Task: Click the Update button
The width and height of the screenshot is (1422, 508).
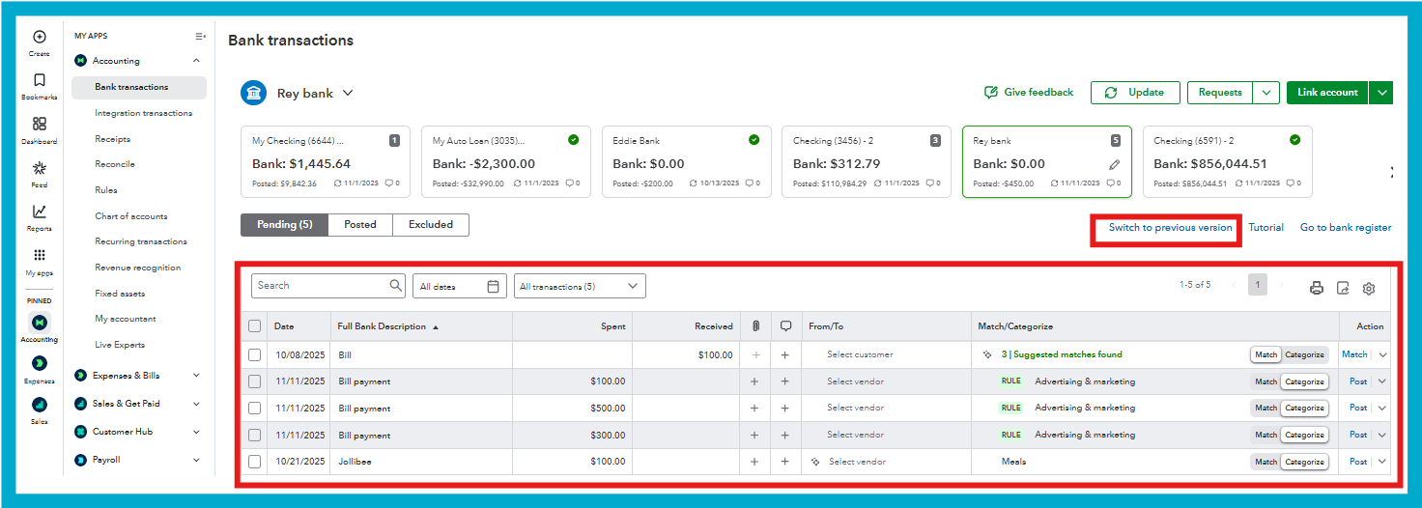Action: tap(1135, 93)
